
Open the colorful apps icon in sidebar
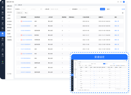coord(3,62)
